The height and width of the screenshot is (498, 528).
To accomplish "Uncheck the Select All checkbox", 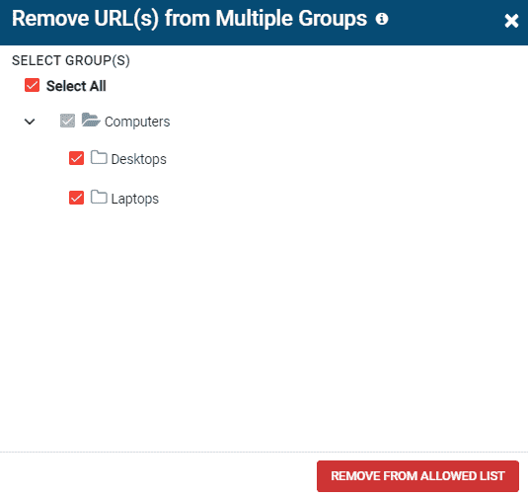I will pyautogui.click(x=32, y=85).
